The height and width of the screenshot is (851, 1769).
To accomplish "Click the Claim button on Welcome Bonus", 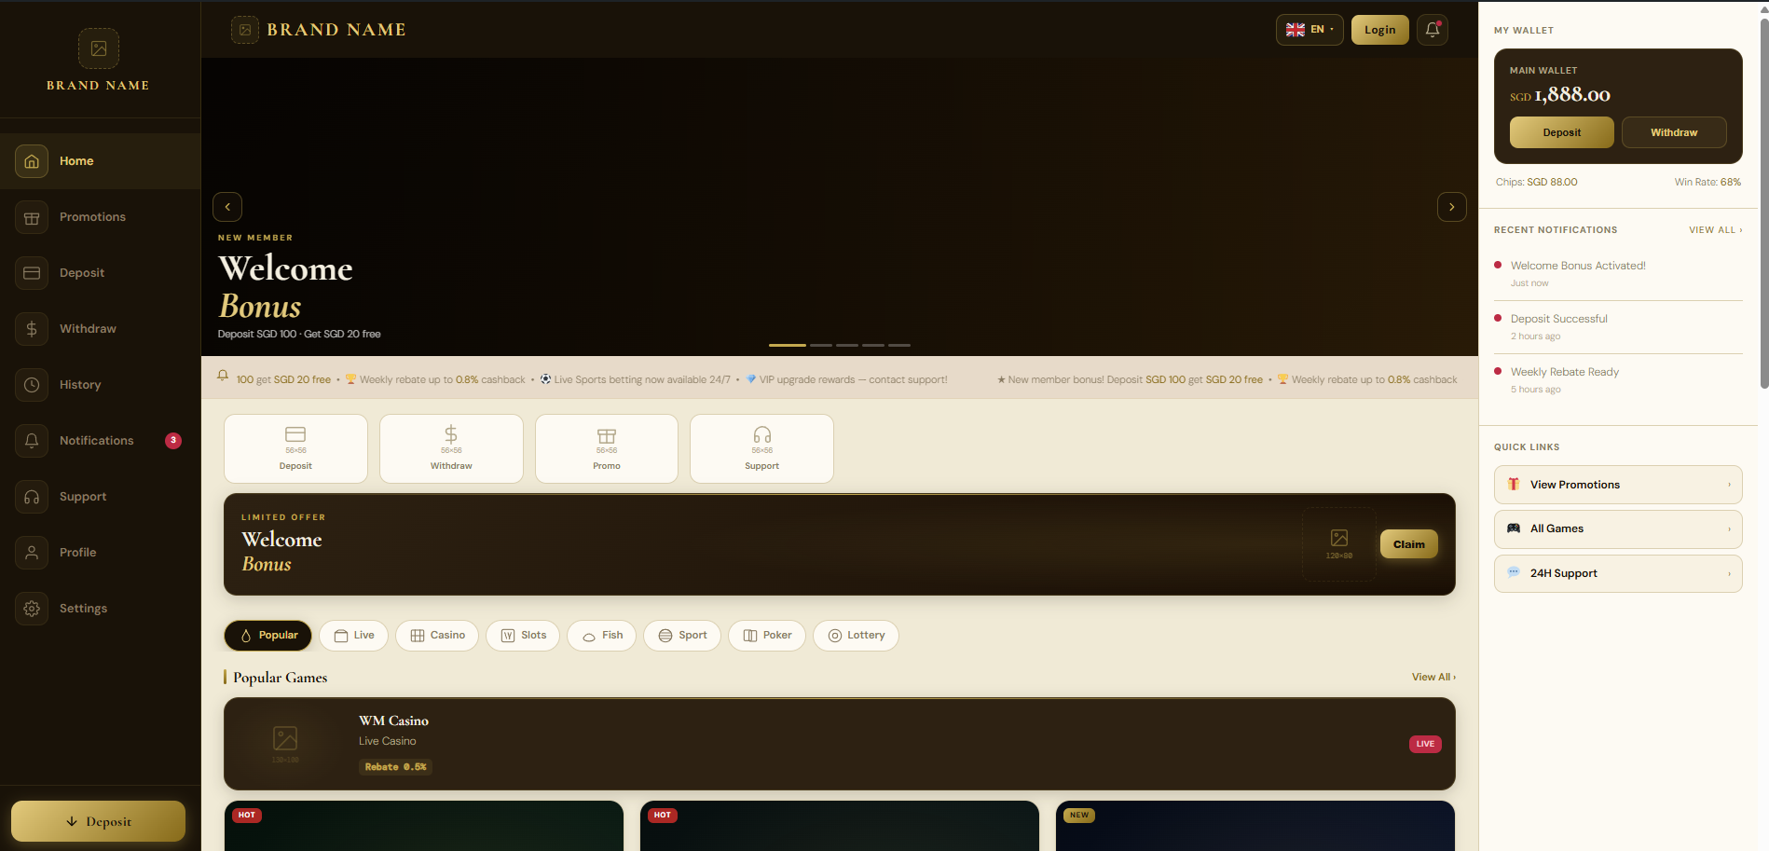I will coord(1409,544).
